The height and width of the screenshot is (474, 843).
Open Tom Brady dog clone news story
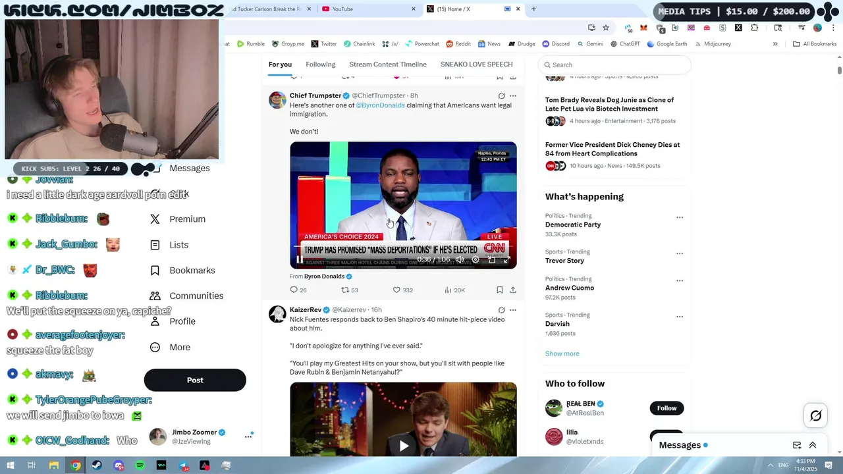[x=609, y=105]
